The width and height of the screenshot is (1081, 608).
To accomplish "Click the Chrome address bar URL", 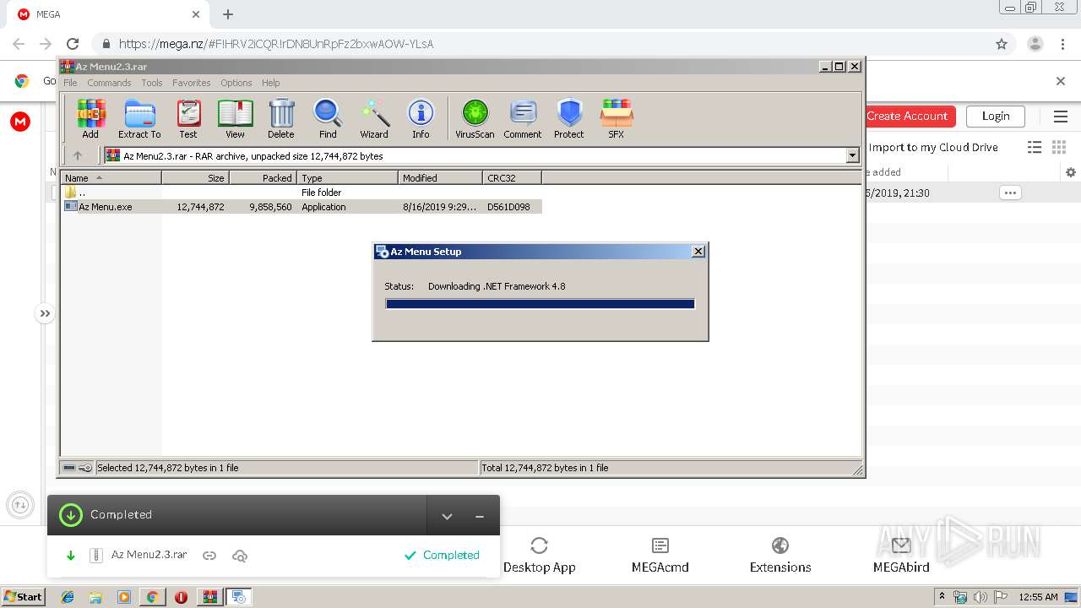I will point(276,44).
